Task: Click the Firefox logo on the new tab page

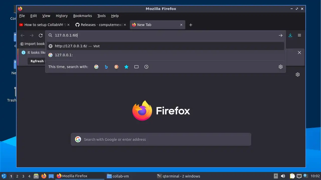Action: (142, 110)
